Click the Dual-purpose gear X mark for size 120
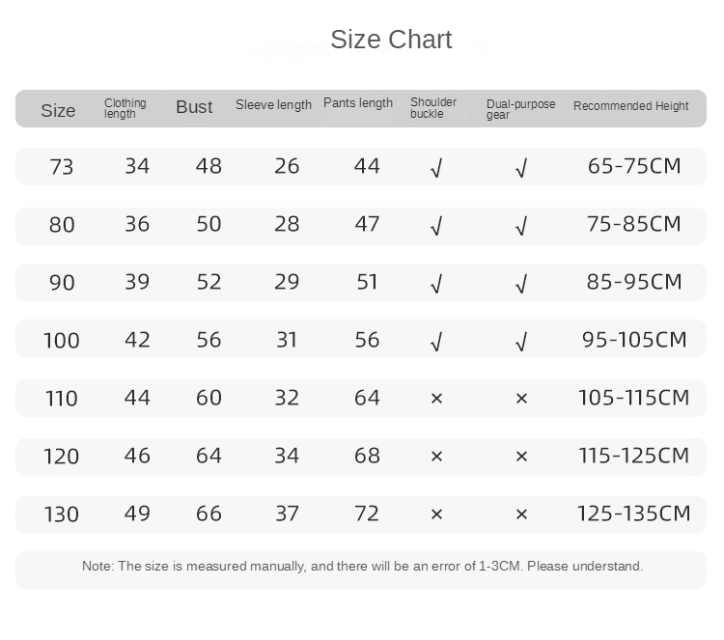 point(521,456)
